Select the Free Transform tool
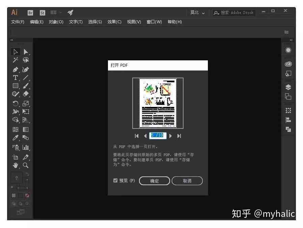This screenshot has width=303, height=228. (26, 112)
